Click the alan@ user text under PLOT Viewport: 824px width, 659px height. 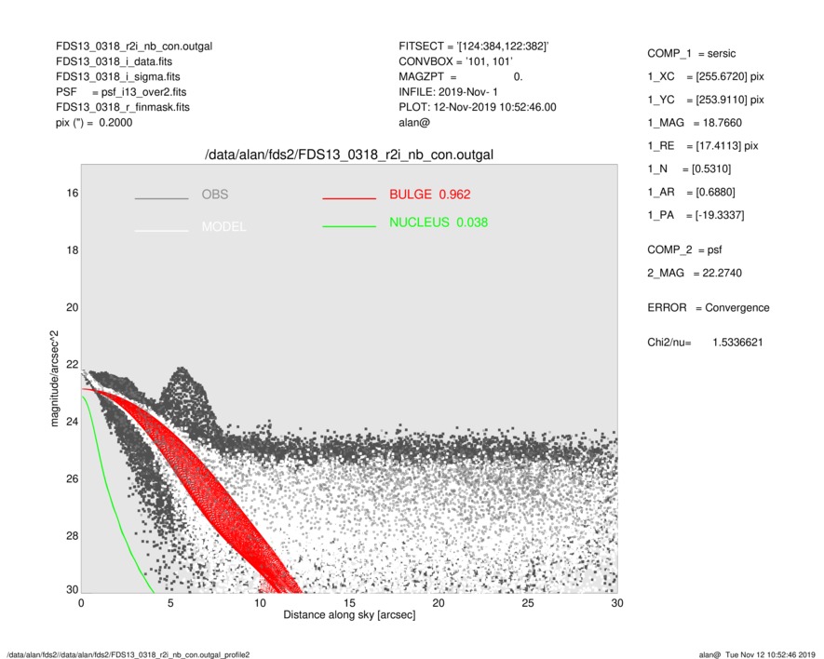pos(414,123)
